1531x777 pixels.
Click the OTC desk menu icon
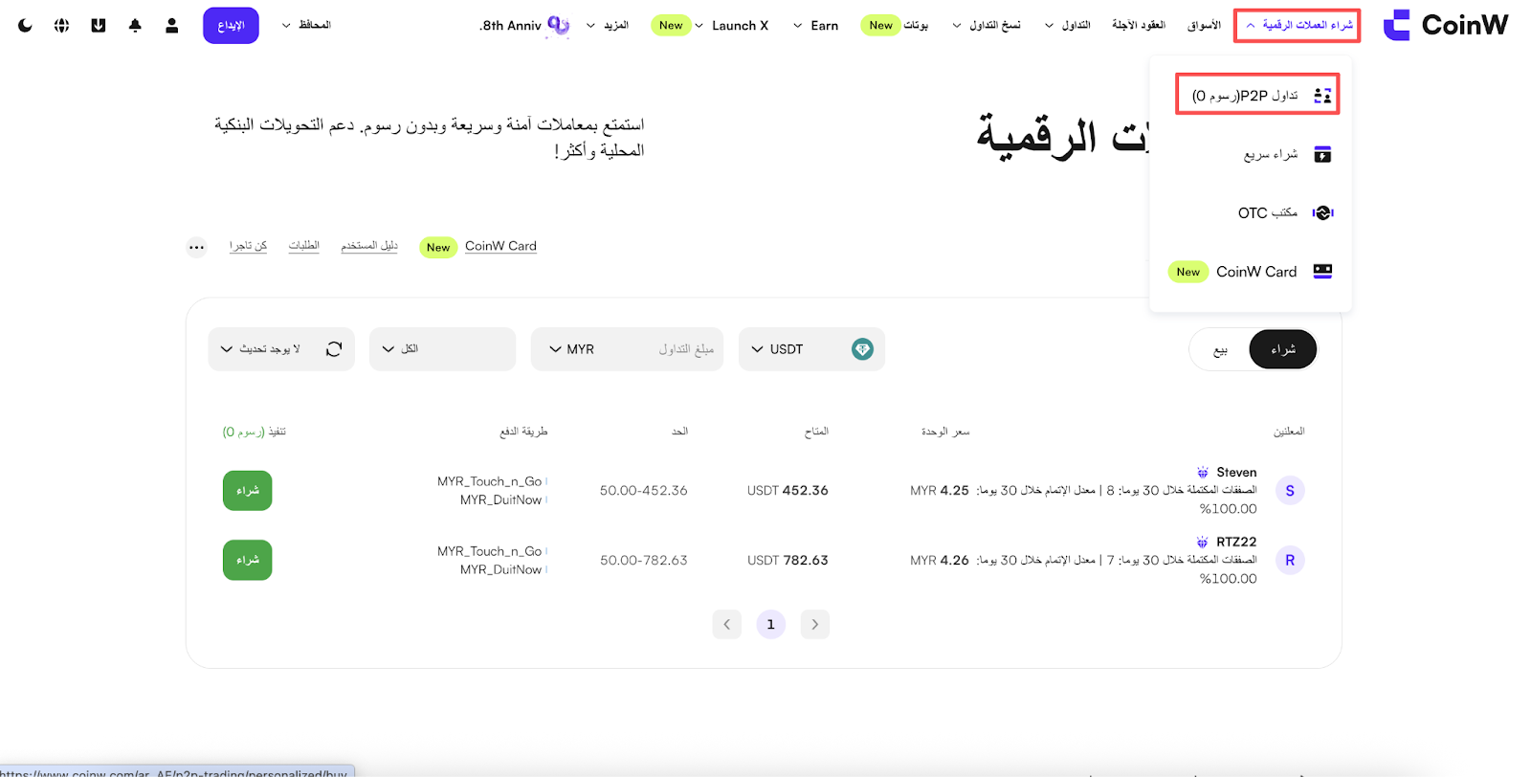1322,212
